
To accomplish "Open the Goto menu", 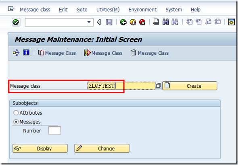I will pyautogui.click(x=82, y=10).
